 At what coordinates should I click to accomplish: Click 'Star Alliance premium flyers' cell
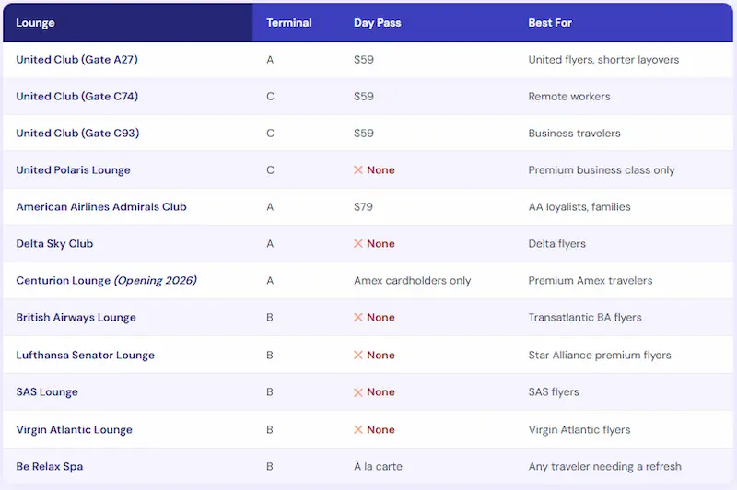pos(600,356)
